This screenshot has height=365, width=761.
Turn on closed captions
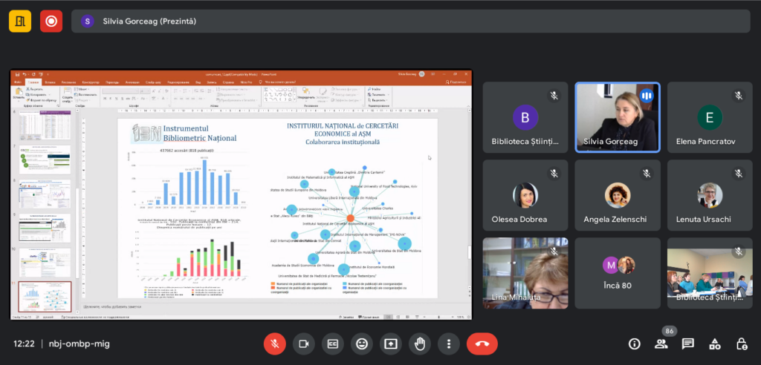coord(332,343)
